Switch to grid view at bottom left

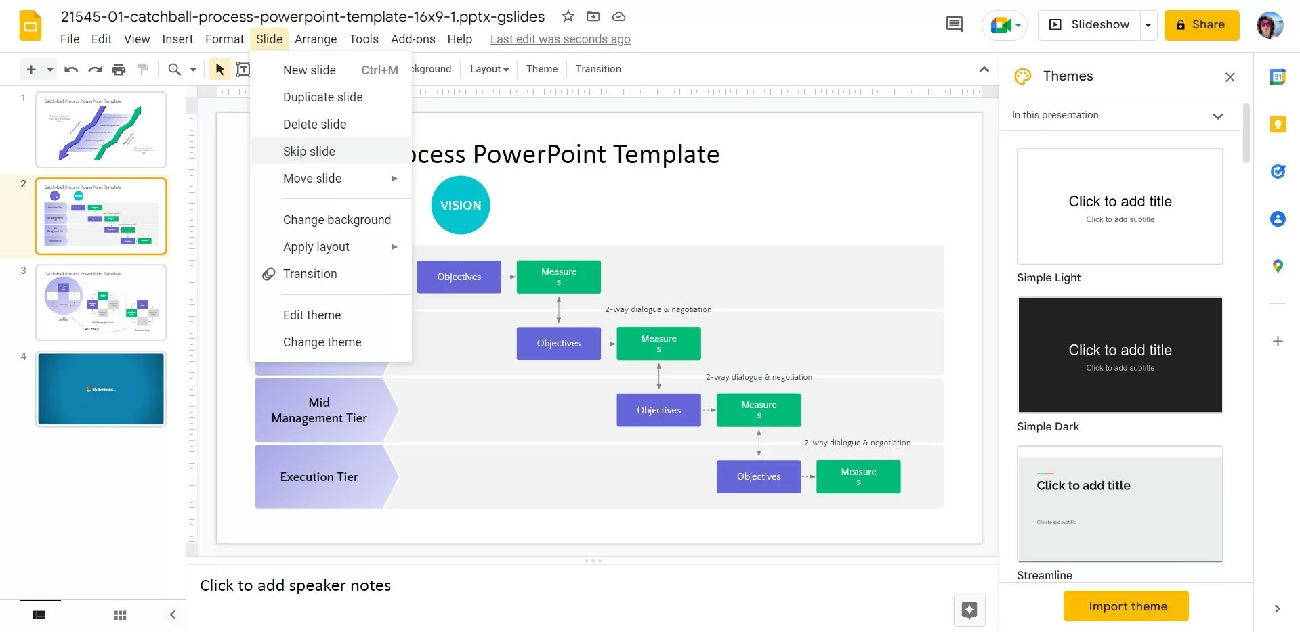click(120, 615)
